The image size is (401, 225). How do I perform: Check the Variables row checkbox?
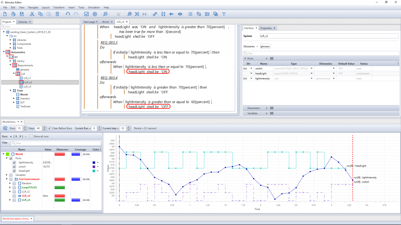click(11, 175)
